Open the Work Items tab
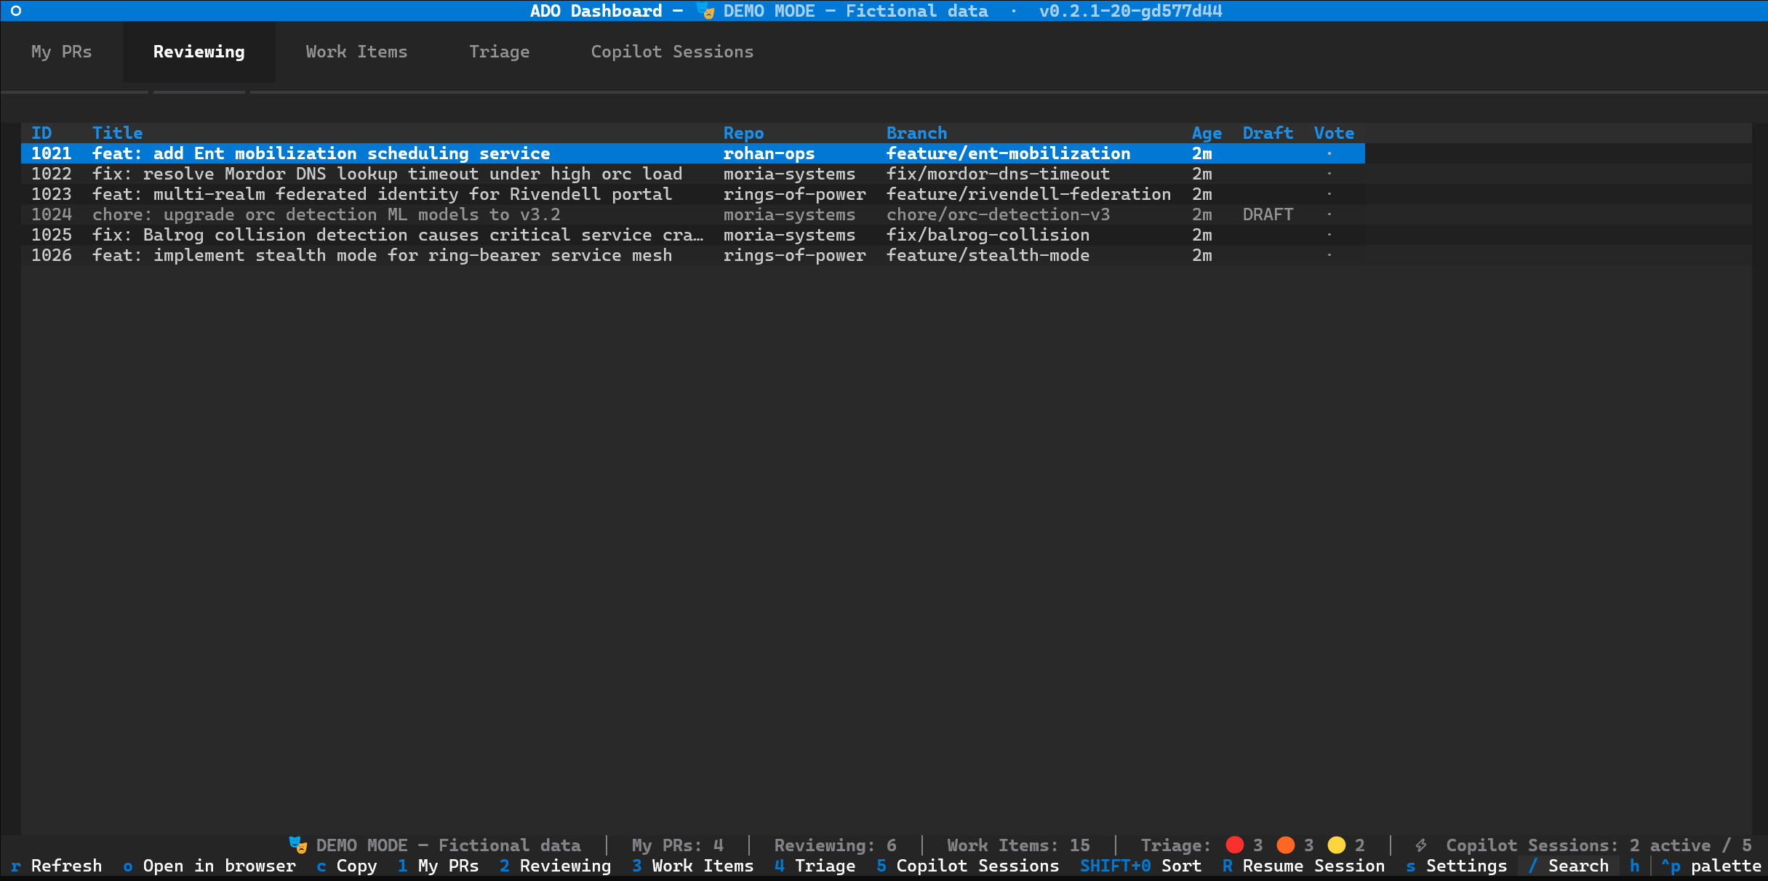The width and height of the screenshot is (1768, 881). click(x=356, y=52)
